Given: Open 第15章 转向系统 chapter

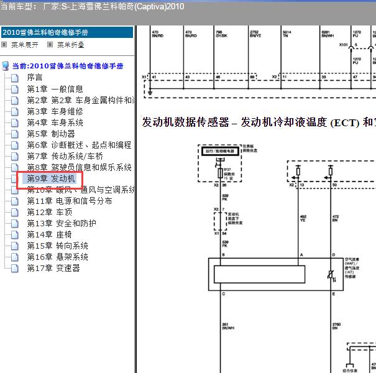Looking at the screenshot, I should (57, 246).
